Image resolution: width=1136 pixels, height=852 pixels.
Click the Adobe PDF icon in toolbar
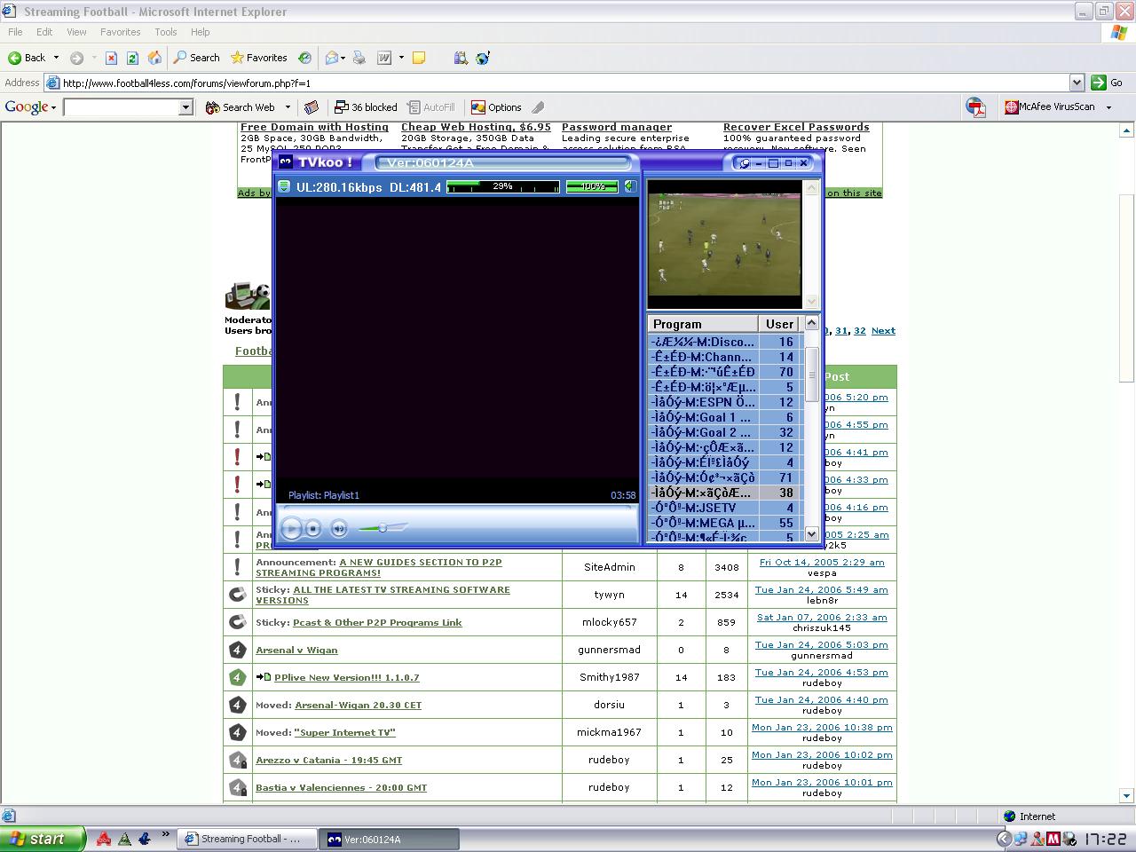tap(976, 107)
